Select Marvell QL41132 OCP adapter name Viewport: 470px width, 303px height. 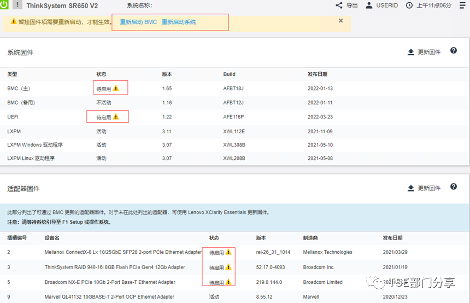click(109, 296)
